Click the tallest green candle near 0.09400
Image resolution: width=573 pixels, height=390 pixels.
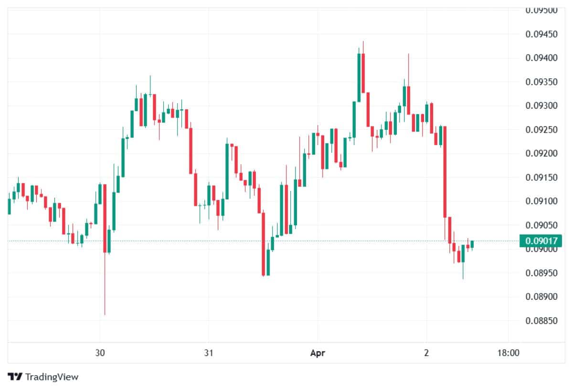click(358, 77)
